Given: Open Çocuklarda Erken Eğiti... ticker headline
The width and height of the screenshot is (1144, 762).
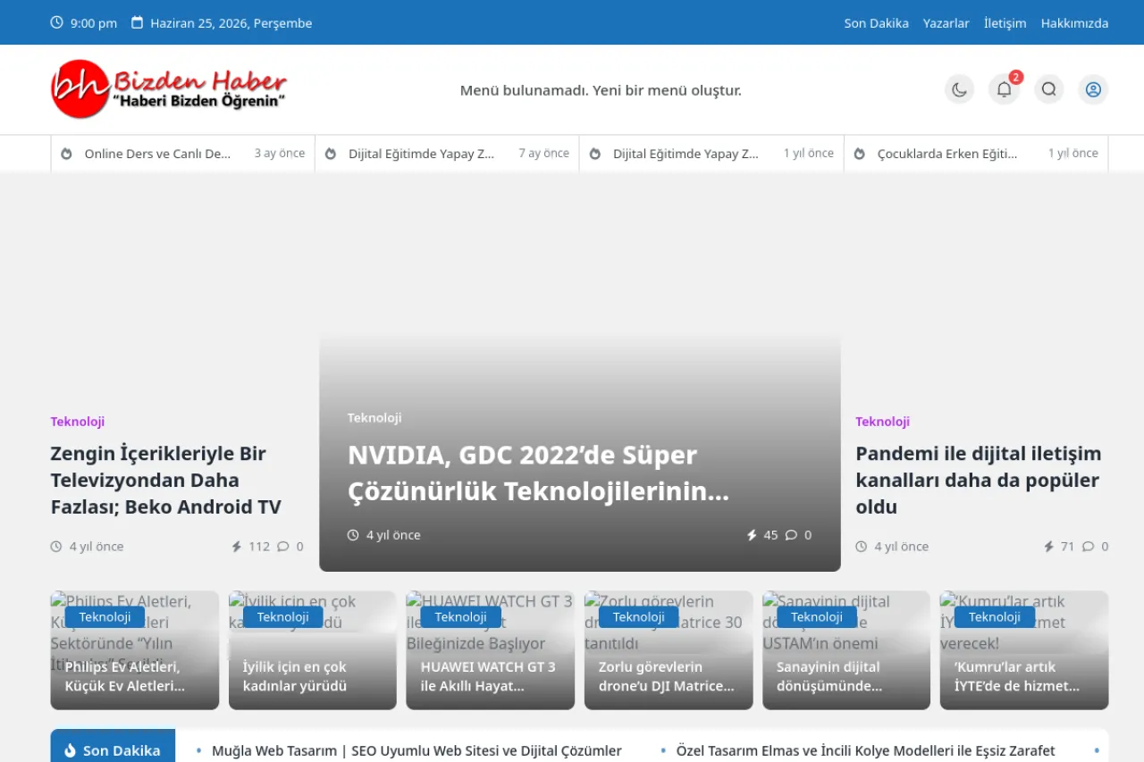Looking at the screenshot, I should tap(947, 154).
